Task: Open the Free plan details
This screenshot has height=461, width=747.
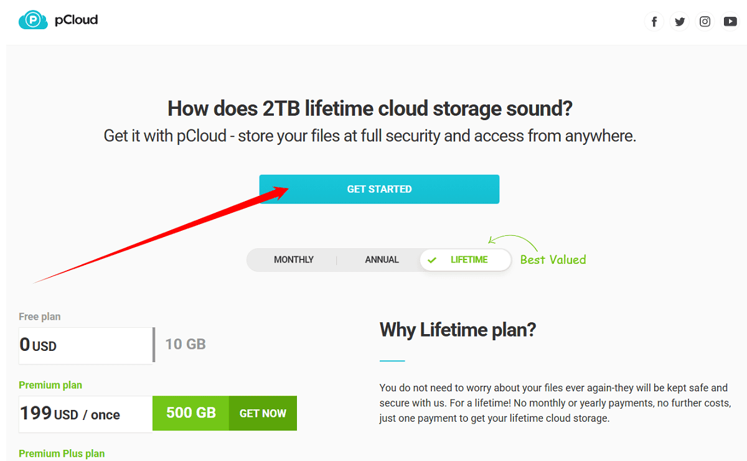Action: point(39,316)
